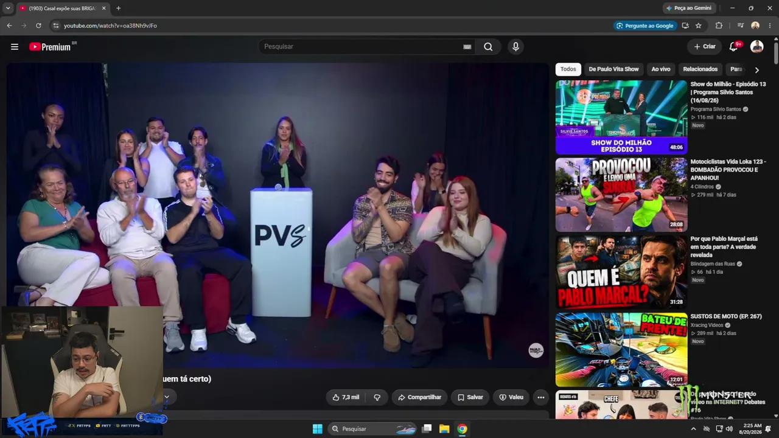Open File Explorer from the taskbar
The width and height of the screenshot is (779, 438).
pos(444,429)
